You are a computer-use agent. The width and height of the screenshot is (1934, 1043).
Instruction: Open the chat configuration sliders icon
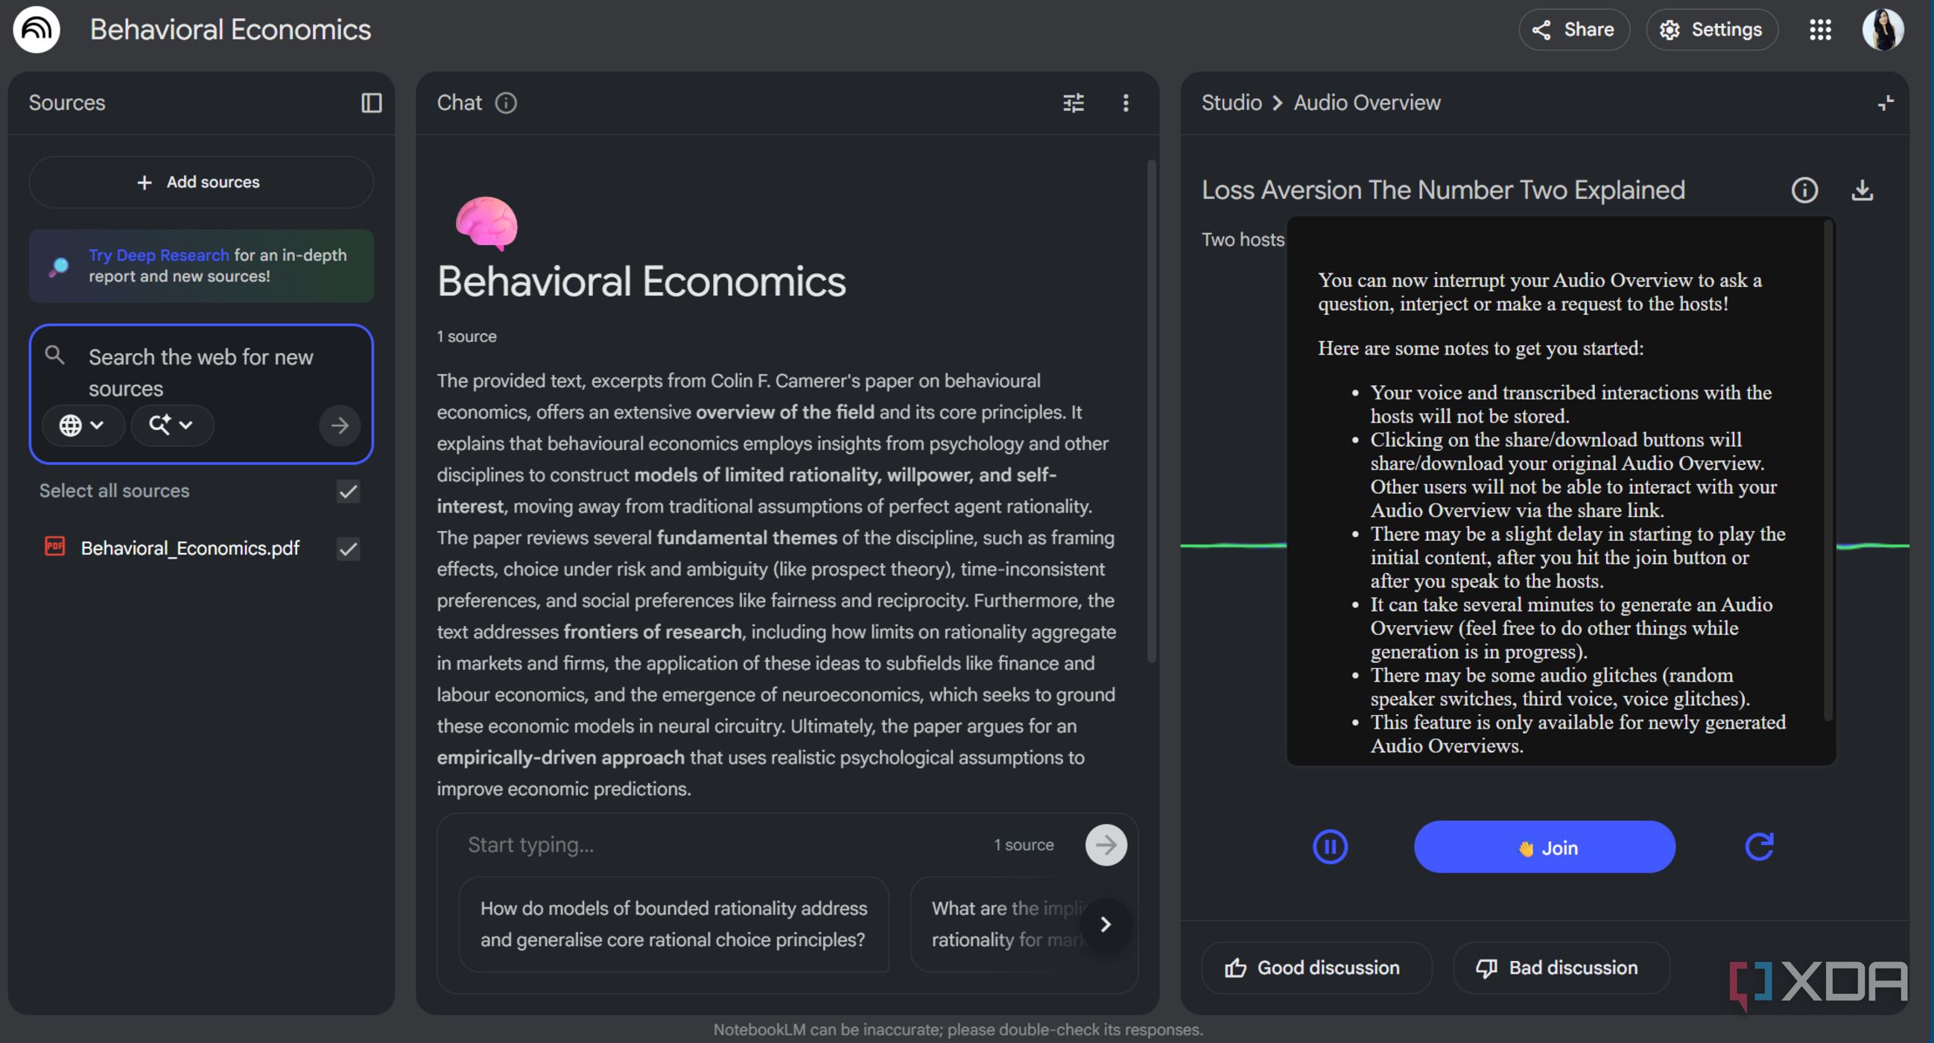[x=1074, y=103]
